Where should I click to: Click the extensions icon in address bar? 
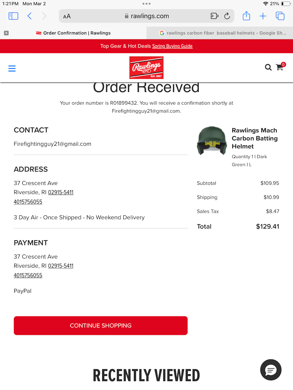(x=215, y=16)
